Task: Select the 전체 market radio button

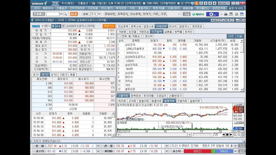Action: coord(119,36)
